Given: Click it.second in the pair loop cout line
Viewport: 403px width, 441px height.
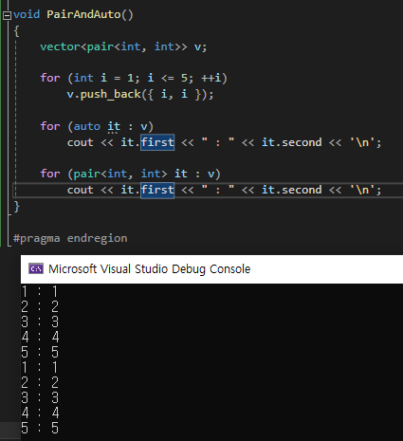Looking at the screenshot, I should 291,190.
